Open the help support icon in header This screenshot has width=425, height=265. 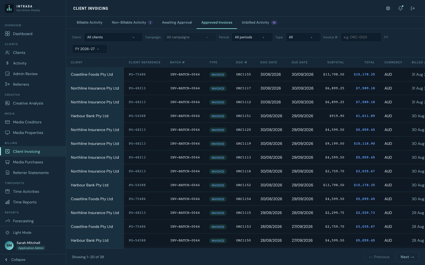pos(388,8)
